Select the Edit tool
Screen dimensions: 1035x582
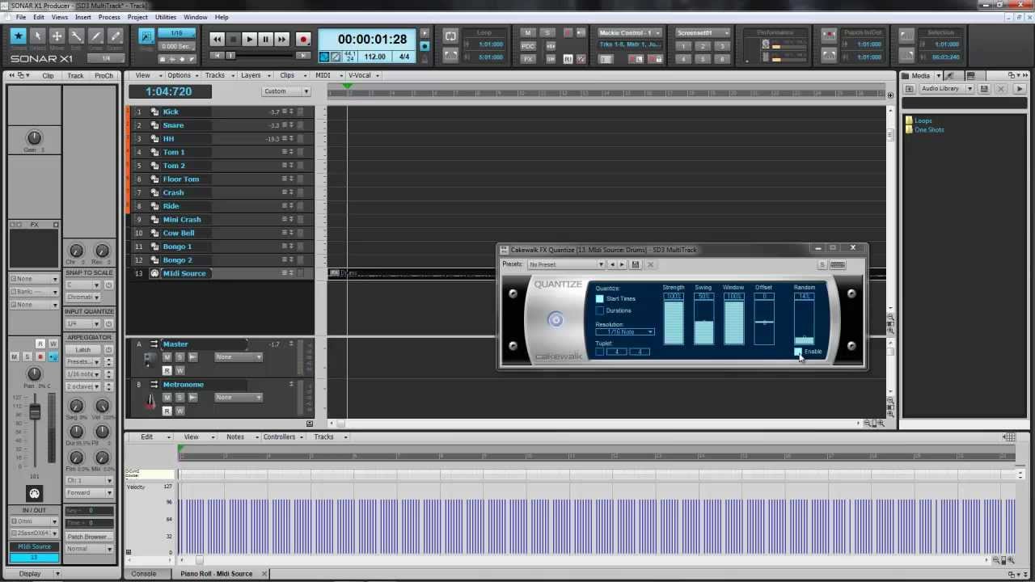76,36
